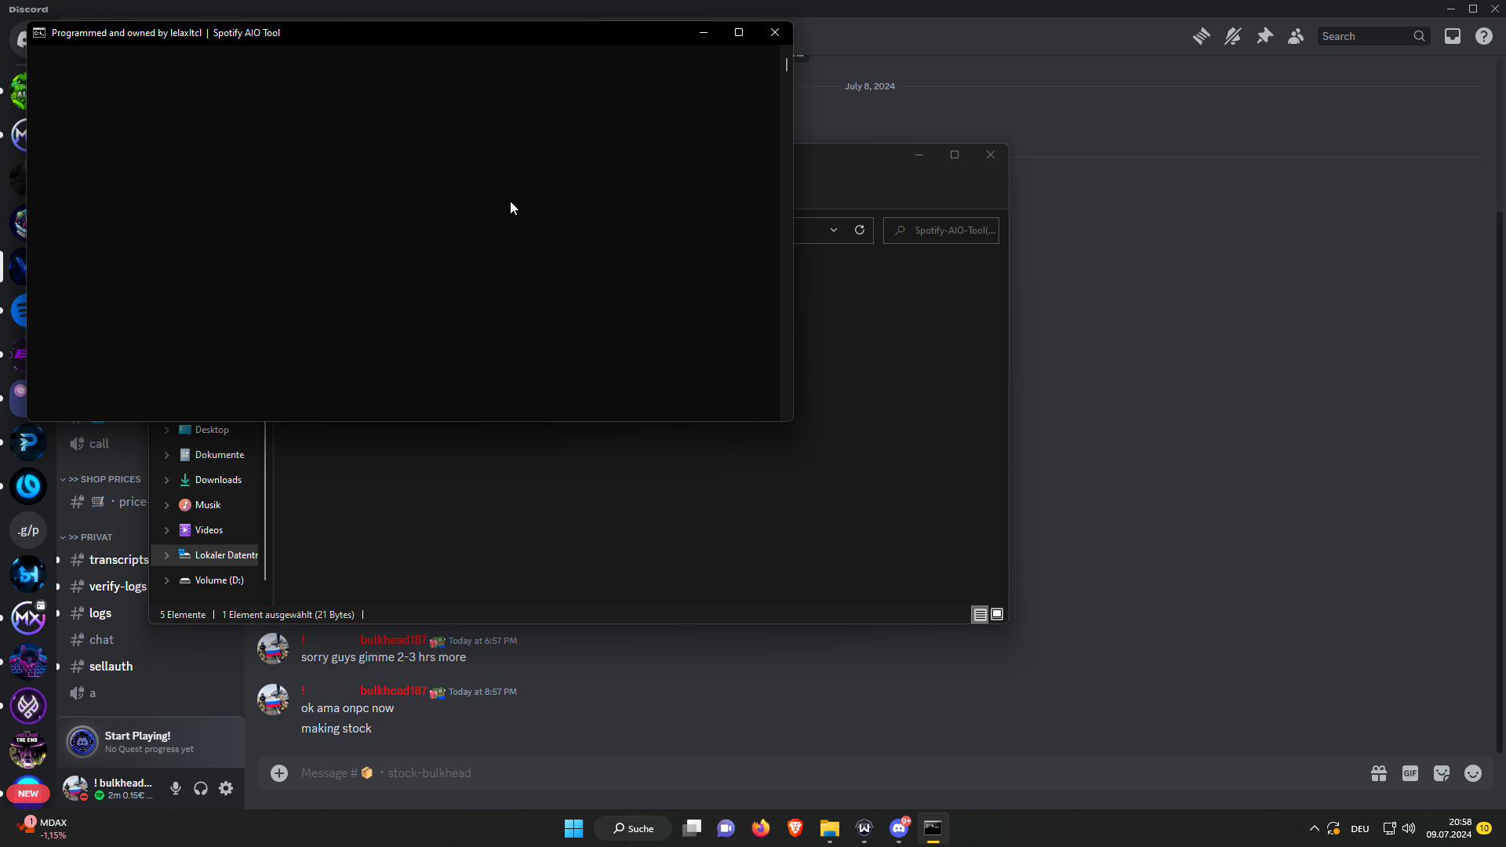Open the GIF picker
Image resolution: width=1506 pixels, height=847 pixels.
point(1410,773)
